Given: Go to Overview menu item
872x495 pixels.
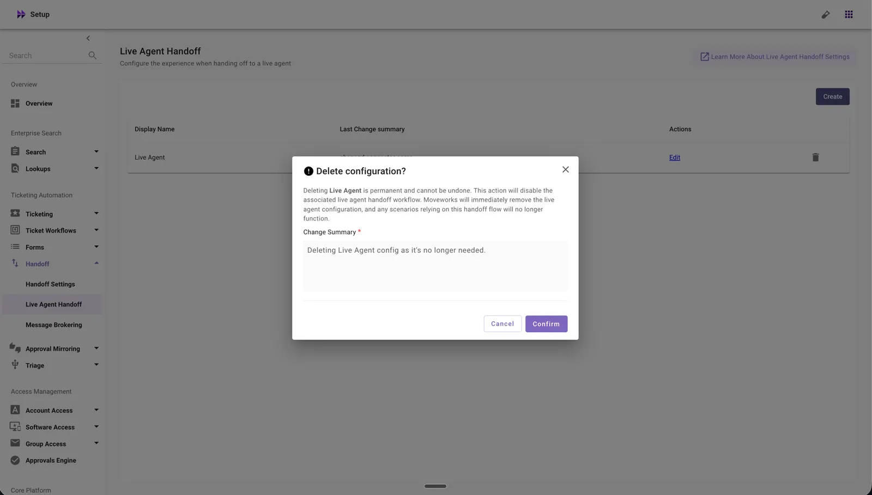Looking at the screenshot, I should 39,103.
